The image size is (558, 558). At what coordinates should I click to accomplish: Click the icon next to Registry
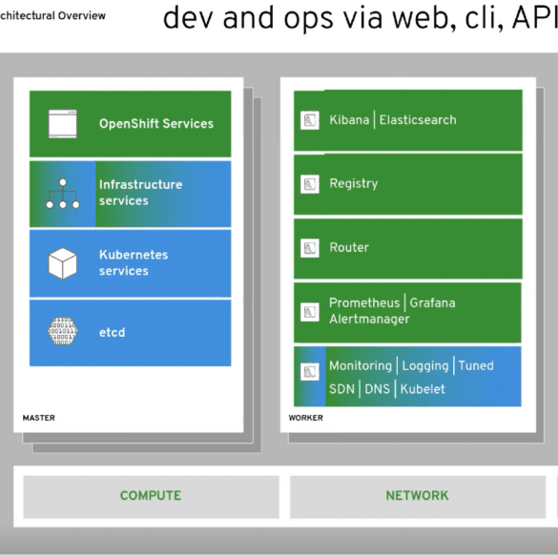pyautogui.click(x=310, y=184)
